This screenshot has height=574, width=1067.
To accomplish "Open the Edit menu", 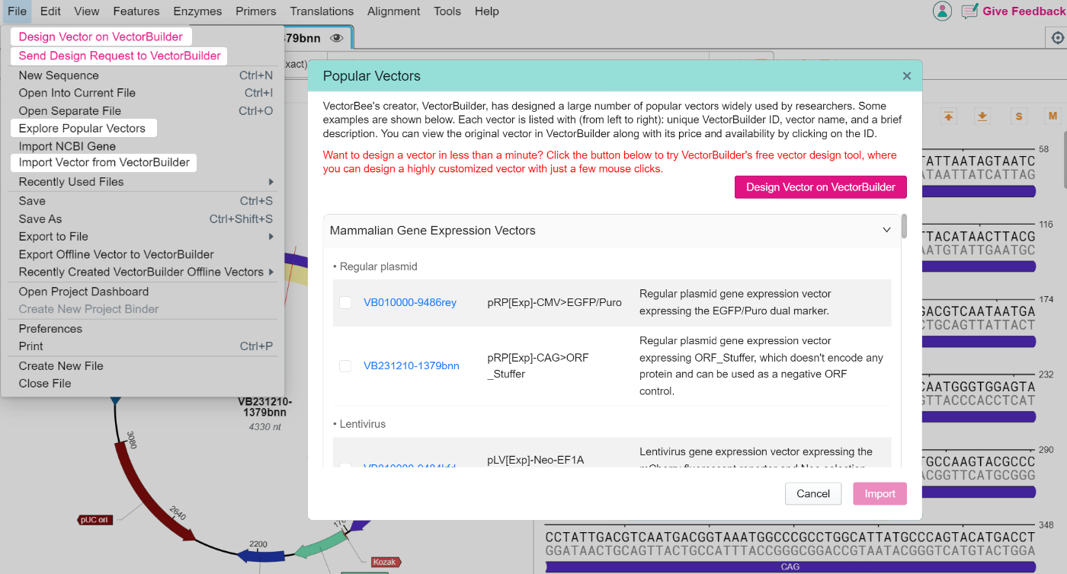I will click(x=50, y=11).
